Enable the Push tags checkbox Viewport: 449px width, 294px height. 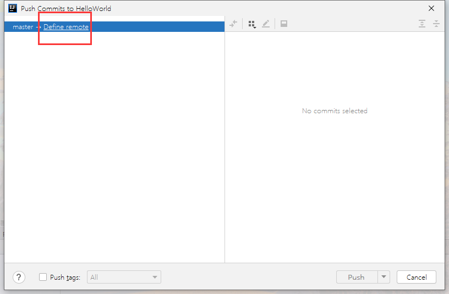pos(43,277)
